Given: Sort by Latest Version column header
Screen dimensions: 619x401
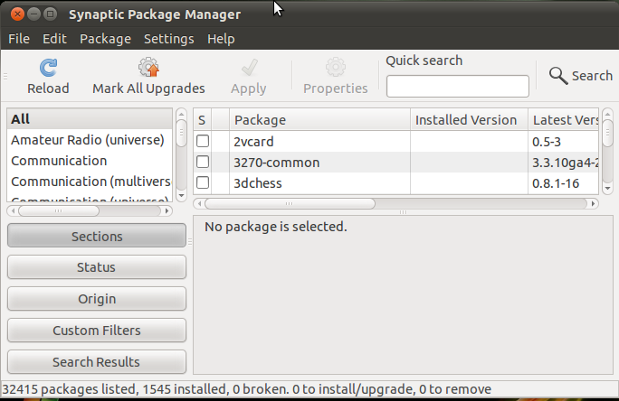Looking at the screenshot, I should 564,120.
